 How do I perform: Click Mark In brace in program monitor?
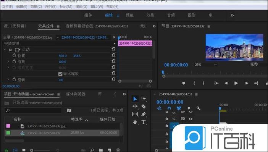[x=194, y=83]
